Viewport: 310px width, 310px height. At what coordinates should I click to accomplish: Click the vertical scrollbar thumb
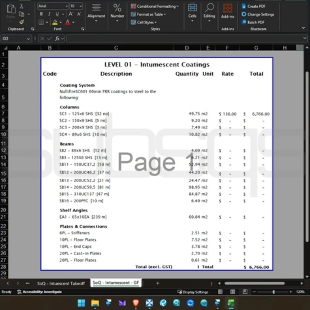pos(307,157)
